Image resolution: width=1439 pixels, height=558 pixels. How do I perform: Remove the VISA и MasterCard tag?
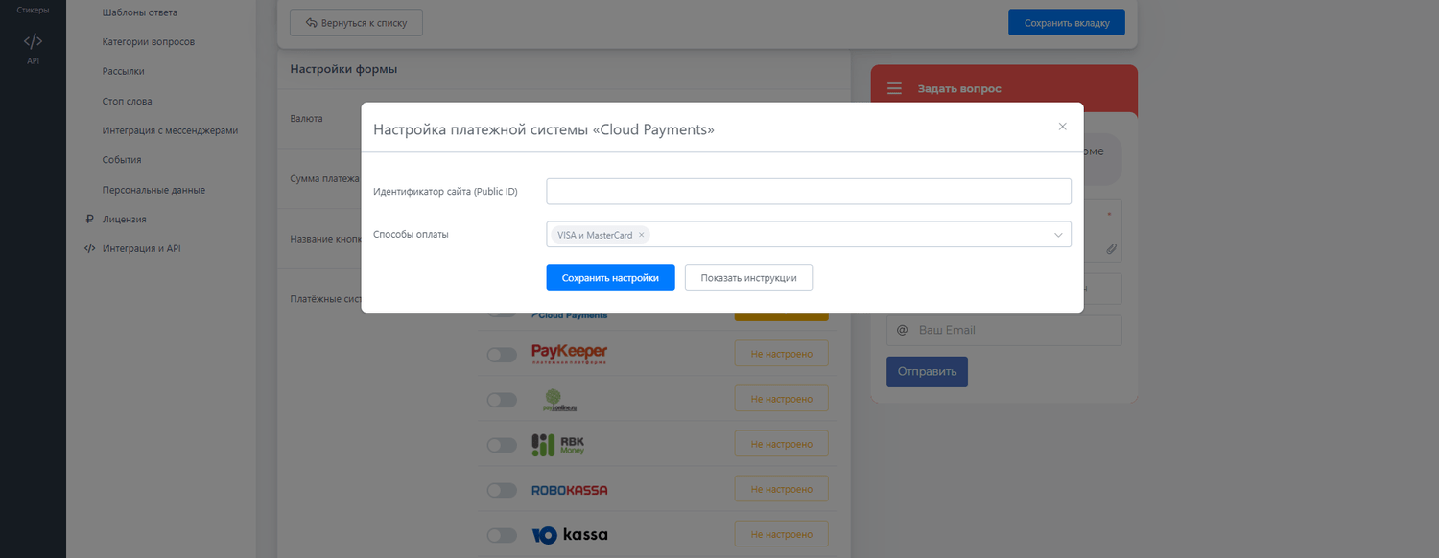click(641, 235)
